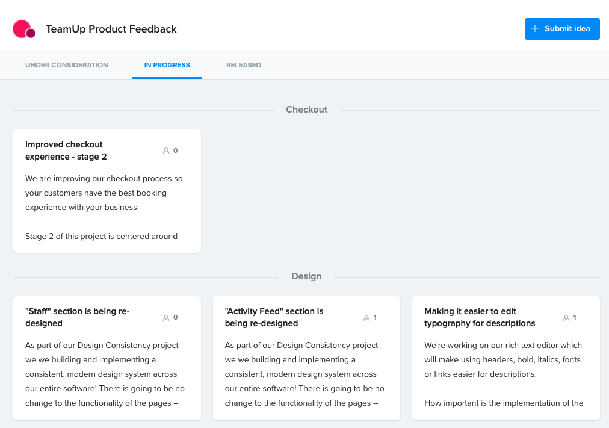Open the Released tab
The height and width of the screenshot is (428, 609).
pos(244,65)
